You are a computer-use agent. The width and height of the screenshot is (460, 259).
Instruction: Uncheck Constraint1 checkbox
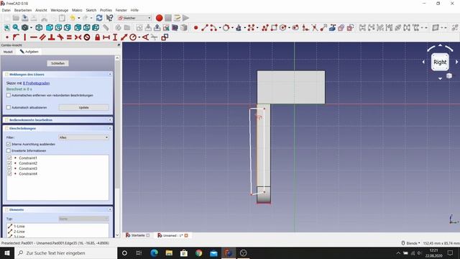coord(9,158)
